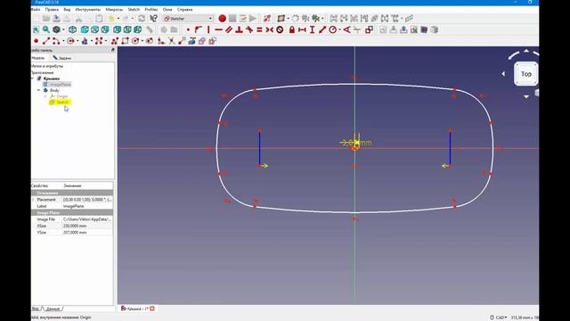Select the create line tool

46,41
